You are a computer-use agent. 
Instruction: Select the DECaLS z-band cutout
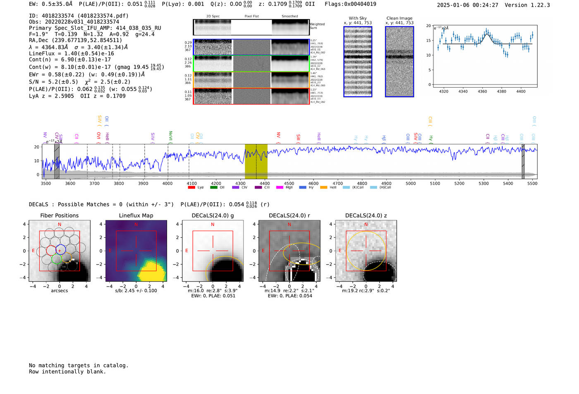[x=366, y=251]
